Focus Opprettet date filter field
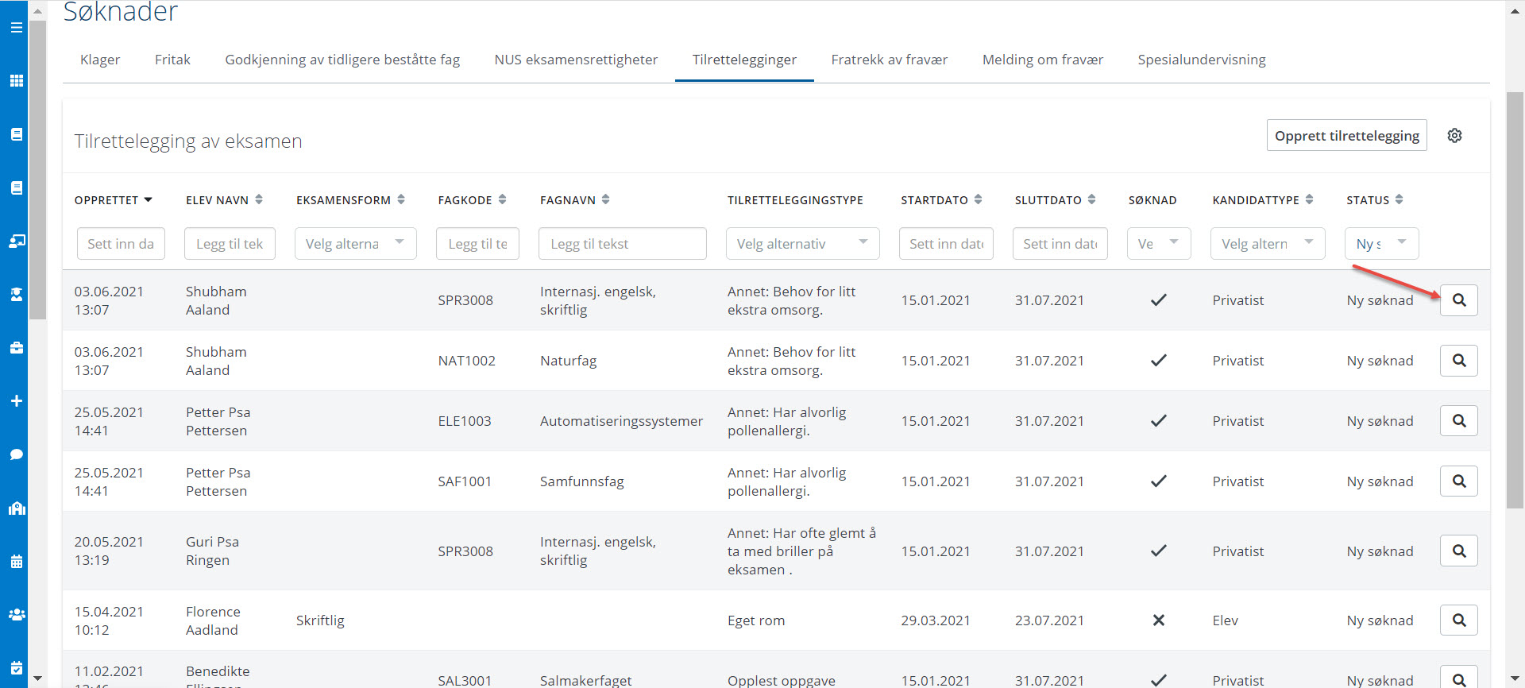 [121, 244]
